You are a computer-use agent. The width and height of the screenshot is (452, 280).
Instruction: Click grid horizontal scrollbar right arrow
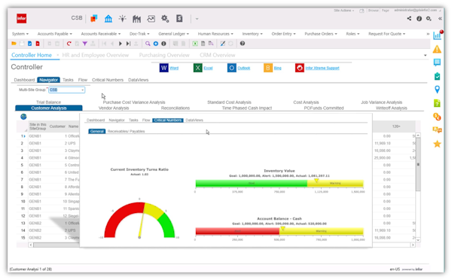(x=413, y=245)
